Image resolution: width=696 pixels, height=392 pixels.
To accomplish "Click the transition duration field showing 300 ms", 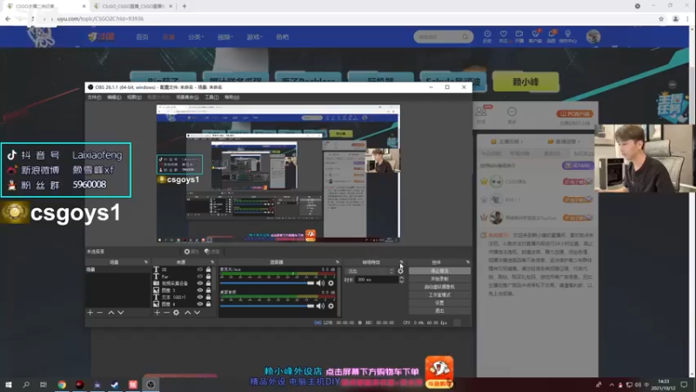I will pyautogui.click(x=377, y=280).
